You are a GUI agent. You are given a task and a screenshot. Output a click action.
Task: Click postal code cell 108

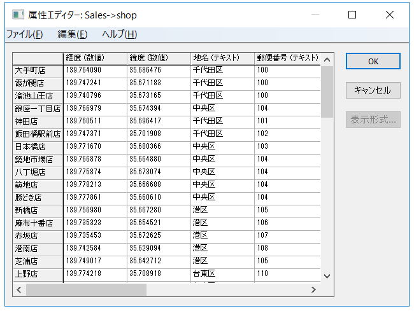pos(287,249)
